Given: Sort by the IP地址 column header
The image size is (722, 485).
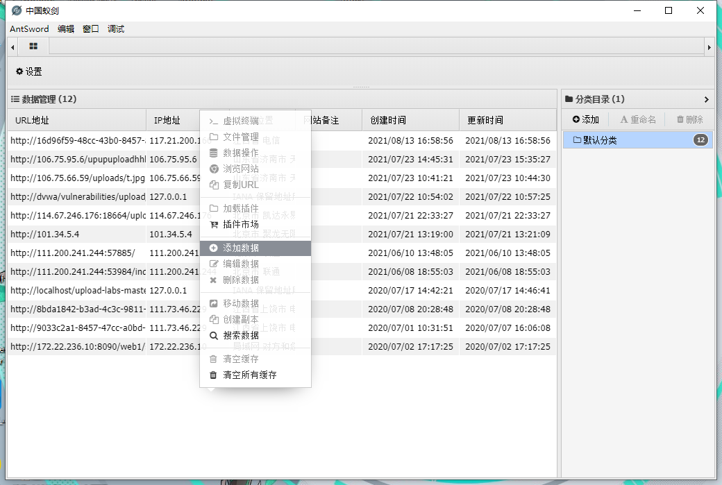Looking at the screenshot, I should click(173, 120).
